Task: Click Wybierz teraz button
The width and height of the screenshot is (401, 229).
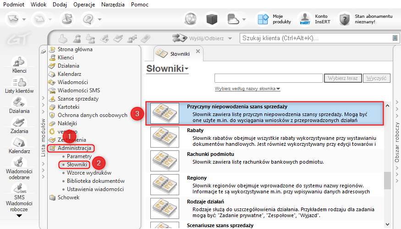Action: click(343, 78)
